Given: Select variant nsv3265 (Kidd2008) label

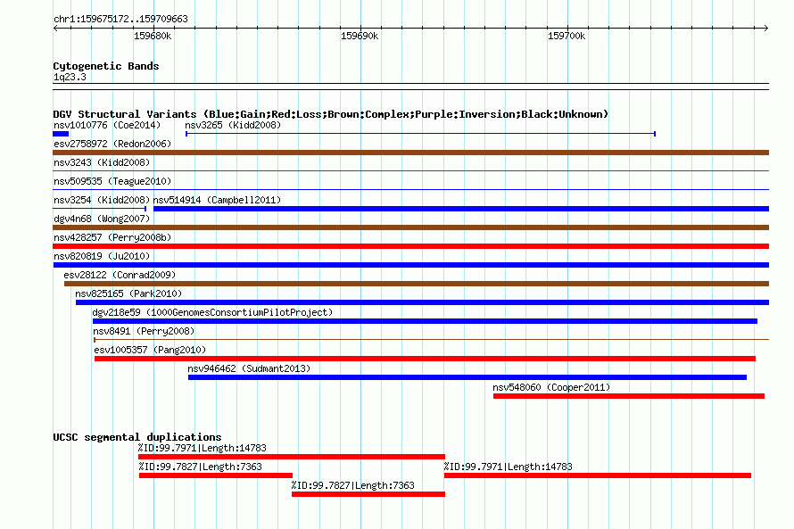Looking at the screenshot, I should [233, 125].
